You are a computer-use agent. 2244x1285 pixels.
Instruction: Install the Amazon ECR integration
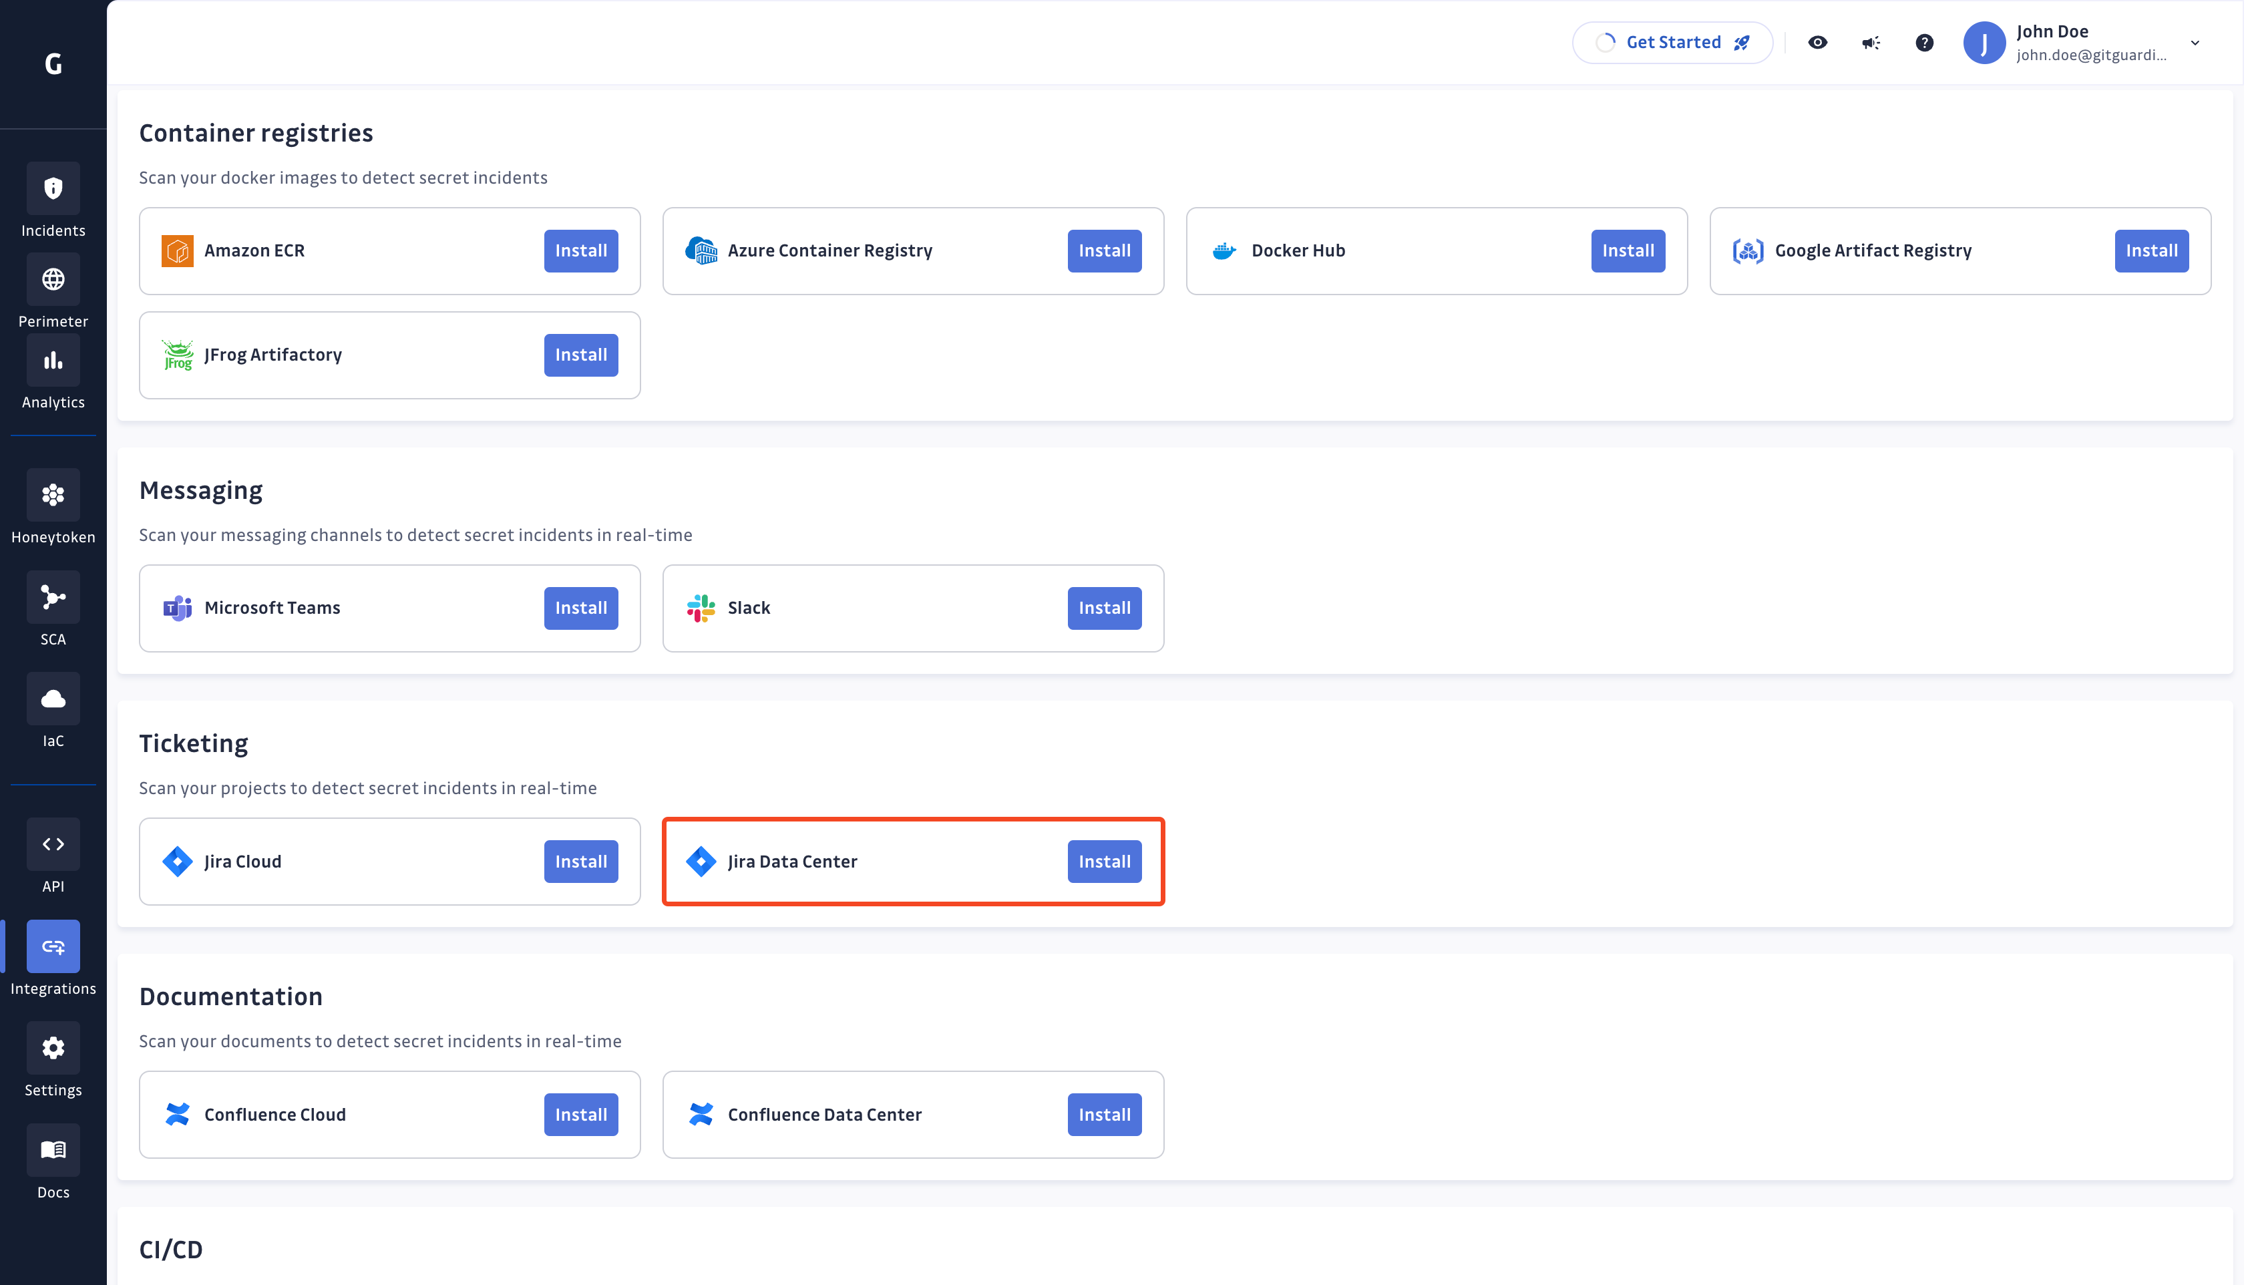(x=580, y=250)
